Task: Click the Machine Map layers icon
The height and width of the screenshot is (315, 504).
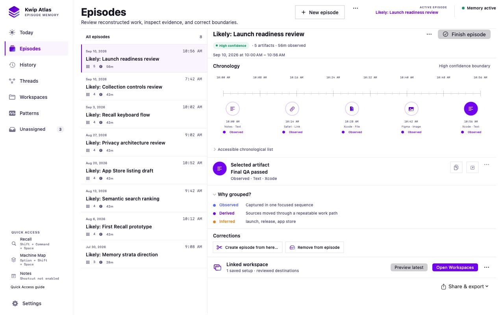Action: [x=14, y=260]
